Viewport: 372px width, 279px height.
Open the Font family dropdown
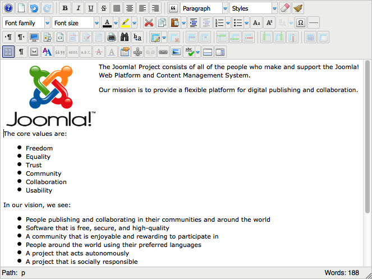pos(26,23)
